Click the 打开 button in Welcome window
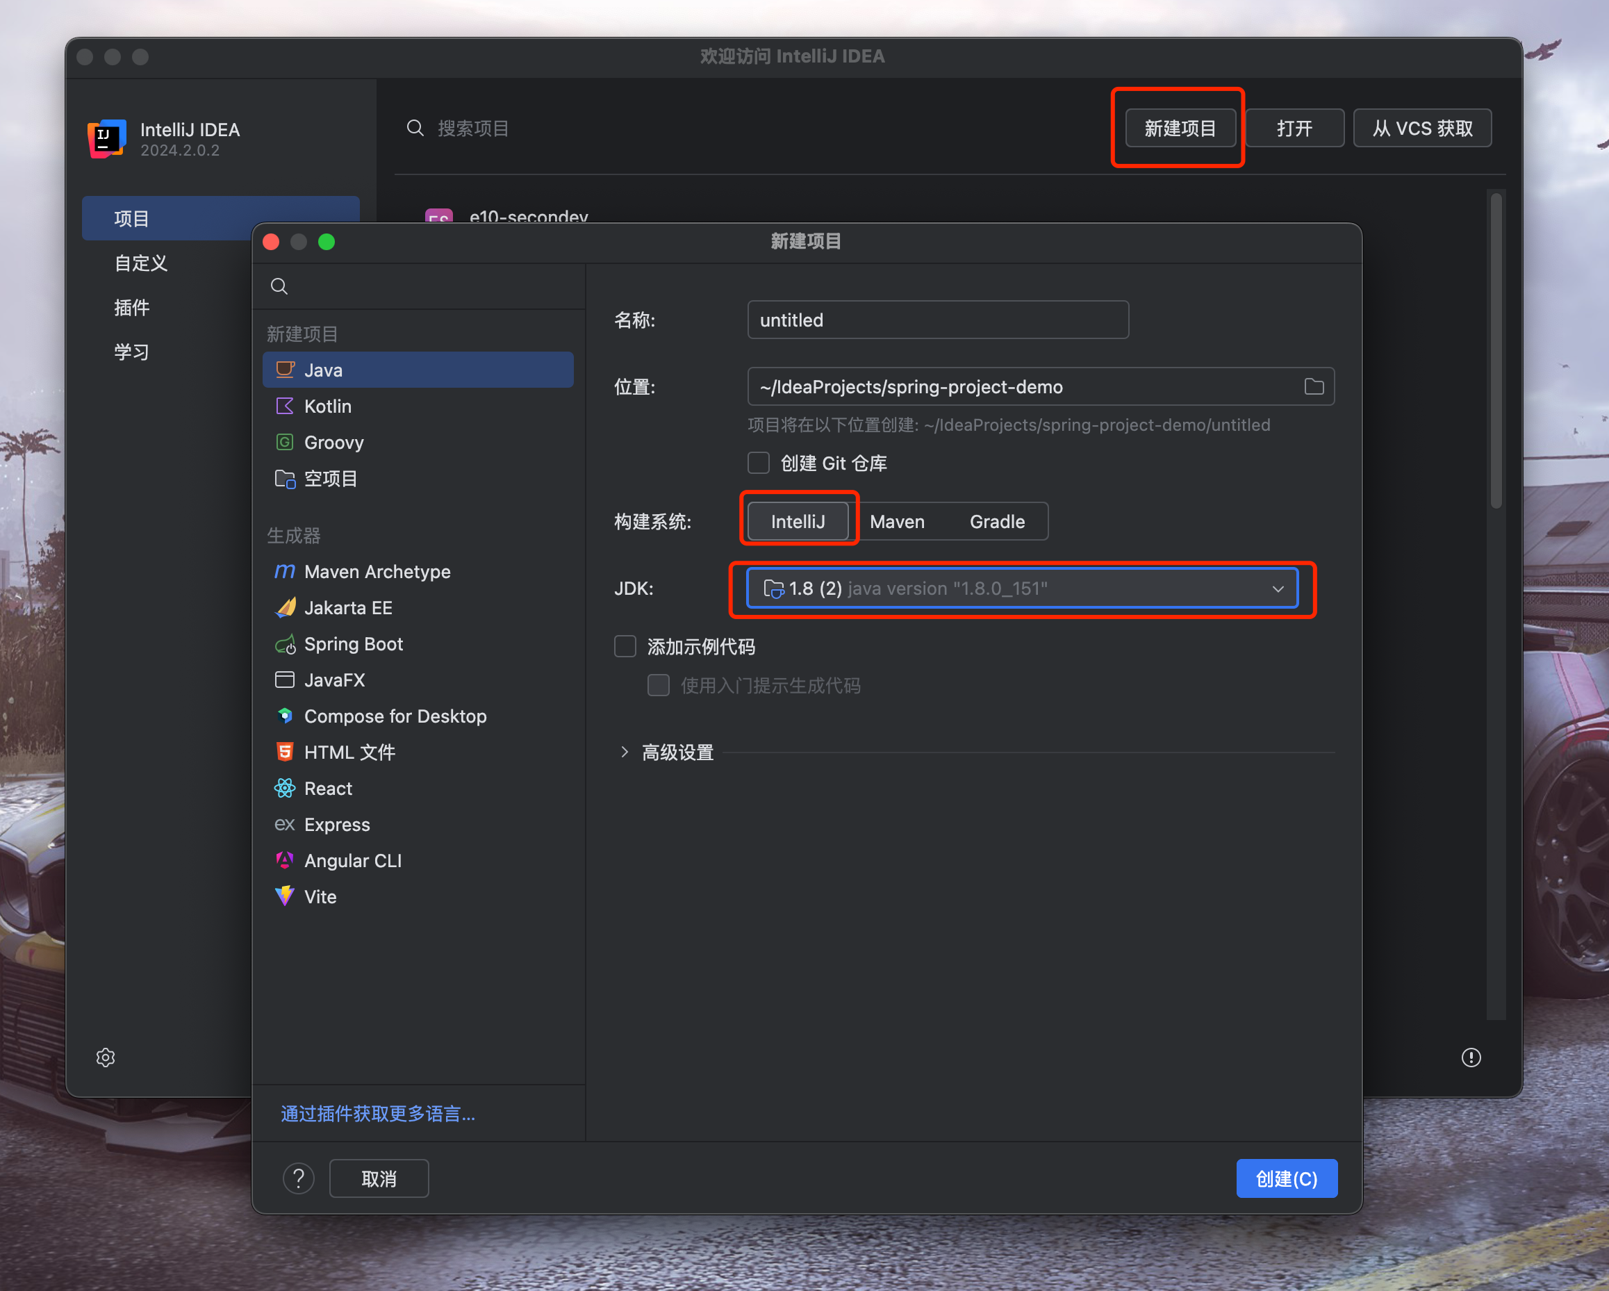The height and width of the screenshot is (1291, 1609). tap(1295, 129)
